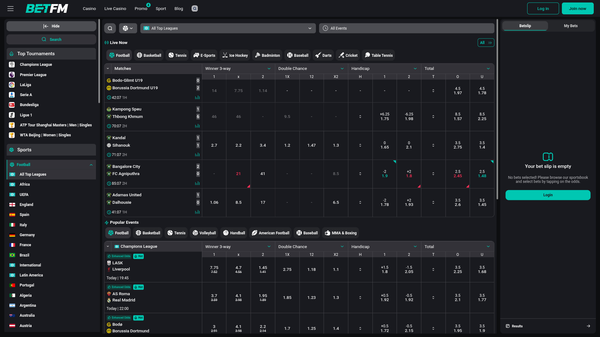Click the Join now button
This screenshot has width=600, height=337.
pyautogui.click(x=577, y=9)
